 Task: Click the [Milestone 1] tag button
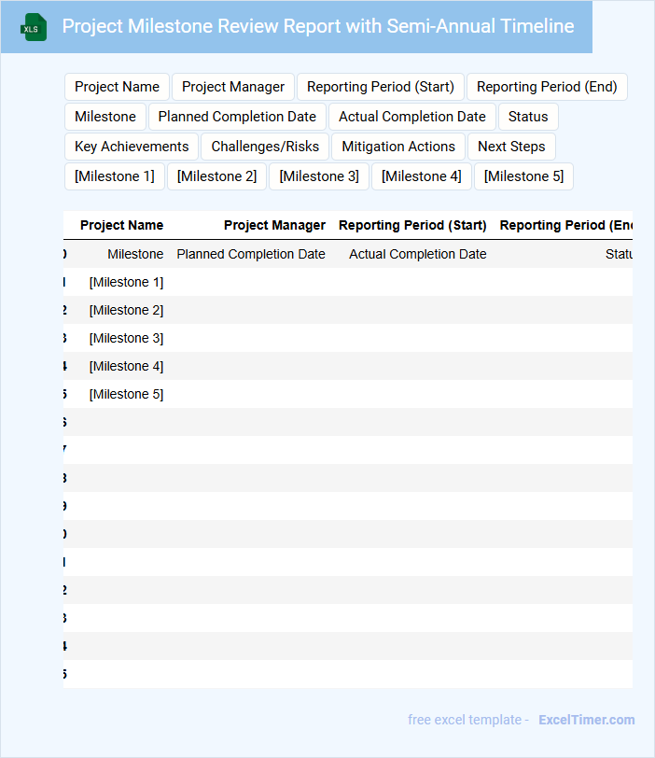click(115, 177)
